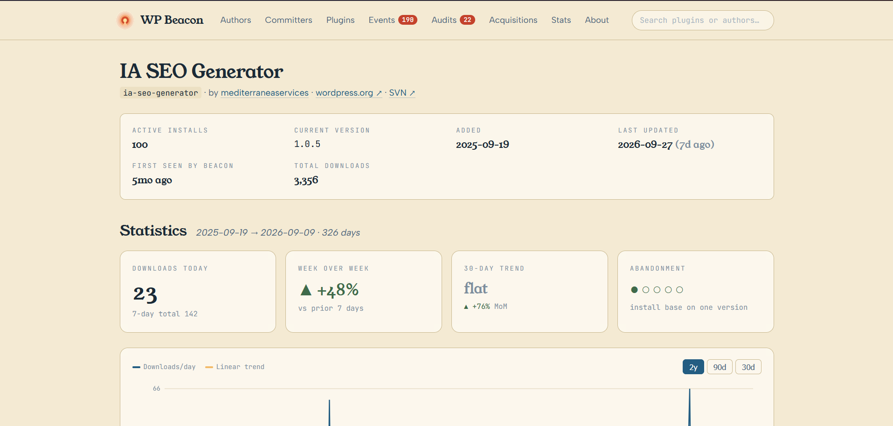Click first seen 5mo ago value
This screenshot has width=893, height=426.
pos(152,180)
